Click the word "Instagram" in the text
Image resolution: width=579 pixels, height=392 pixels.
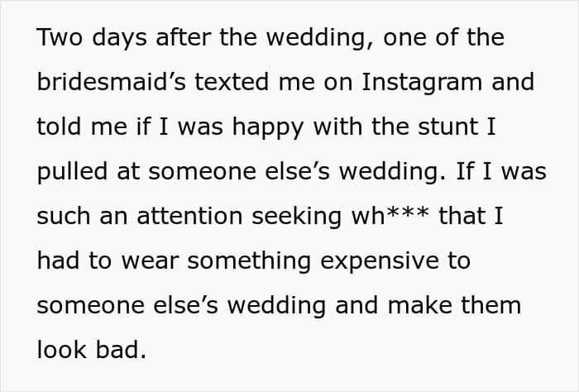(421, 84)
